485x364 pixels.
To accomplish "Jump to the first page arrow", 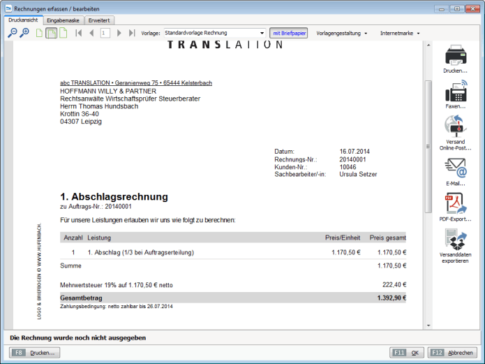I will point(79,33).
